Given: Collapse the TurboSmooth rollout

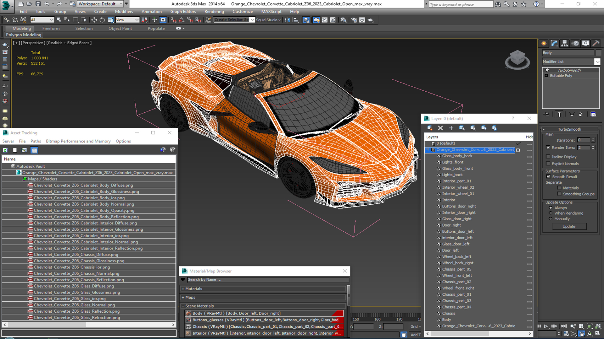Looking at the screenshot, I should pyautogui.click(x=543, y=129).
